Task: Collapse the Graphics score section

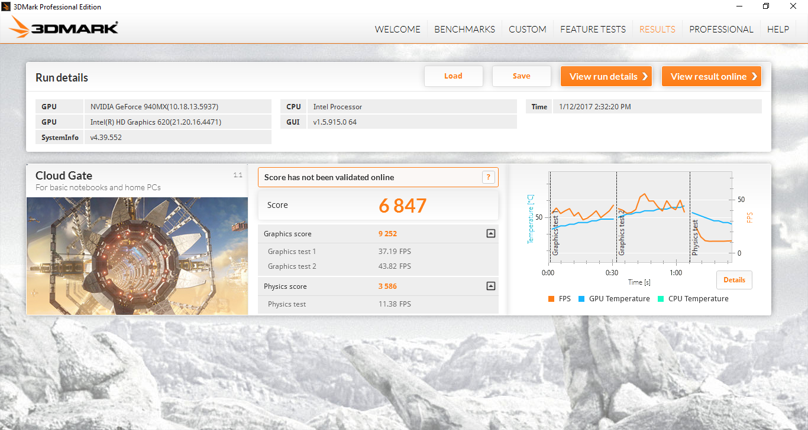Action: (490, 233)
